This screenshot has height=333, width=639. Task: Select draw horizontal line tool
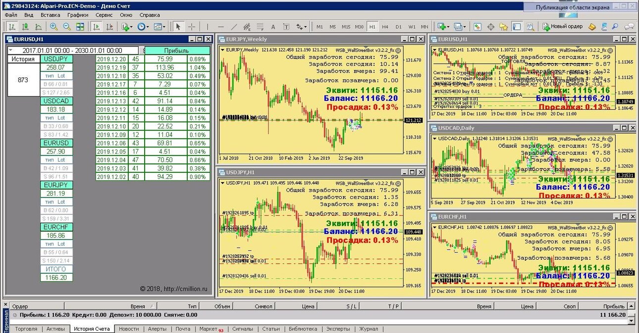coord(221,27)
